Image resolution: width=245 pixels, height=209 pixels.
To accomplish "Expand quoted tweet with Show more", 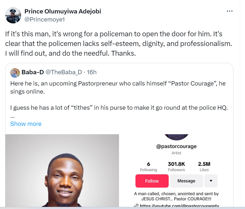I will click(x=26, y=124).
